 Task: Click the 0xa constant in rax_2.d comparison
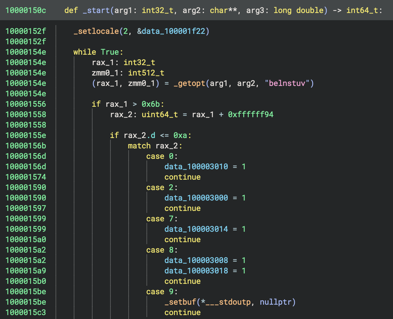[180, 135]
